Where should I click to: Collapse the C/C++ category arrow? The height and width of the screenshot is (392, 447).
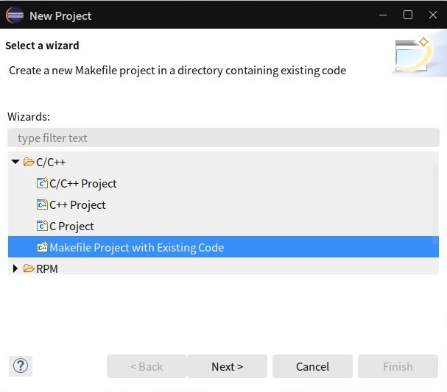(15, 162)
